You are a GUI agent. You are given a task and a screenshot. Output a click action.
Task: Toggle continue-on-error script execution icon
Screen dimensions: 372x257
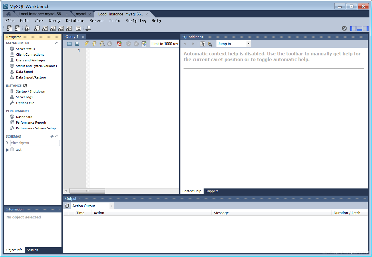[x=119, y=44]
